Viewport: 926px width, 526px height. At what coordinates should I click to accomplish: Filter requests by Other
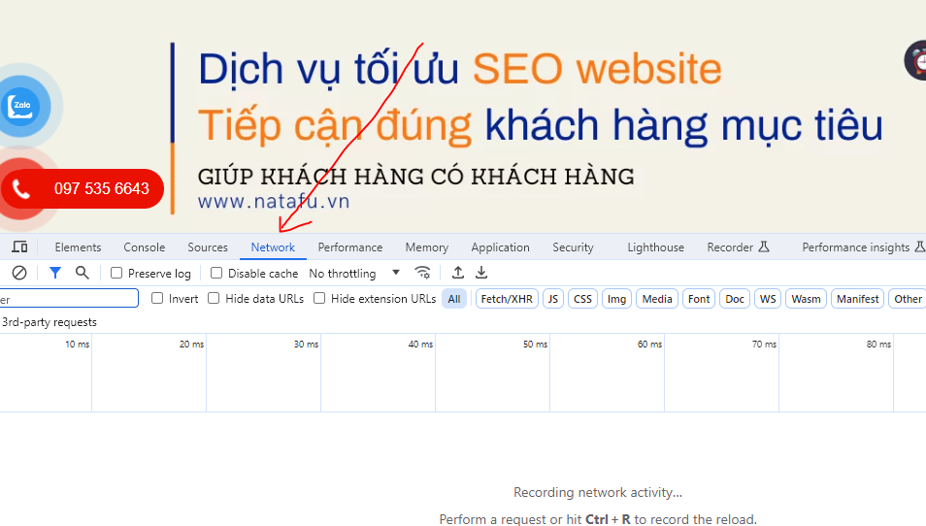[x=908, y=299]
